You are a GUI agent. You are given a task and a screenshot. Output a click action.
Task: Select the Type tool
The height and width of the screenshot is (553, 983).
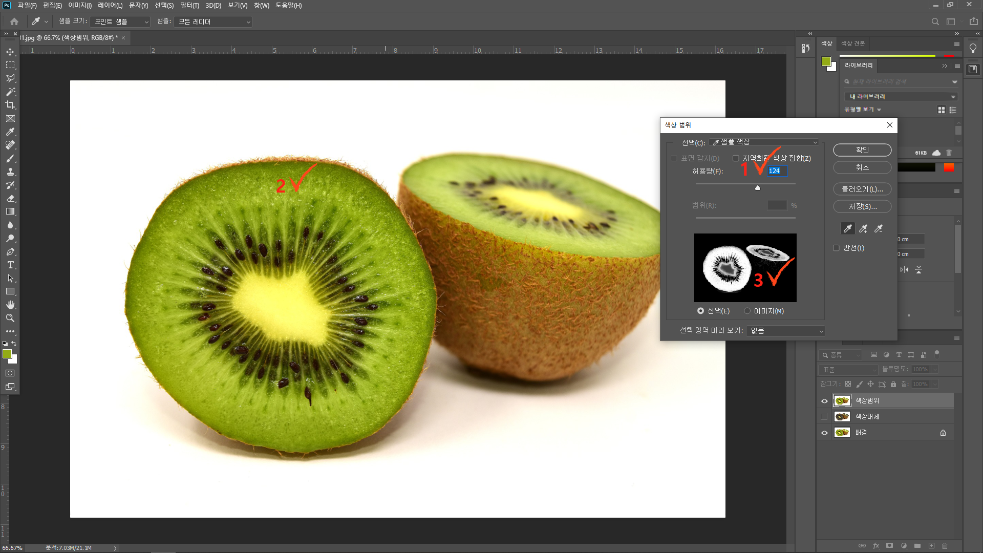(10, 265)
